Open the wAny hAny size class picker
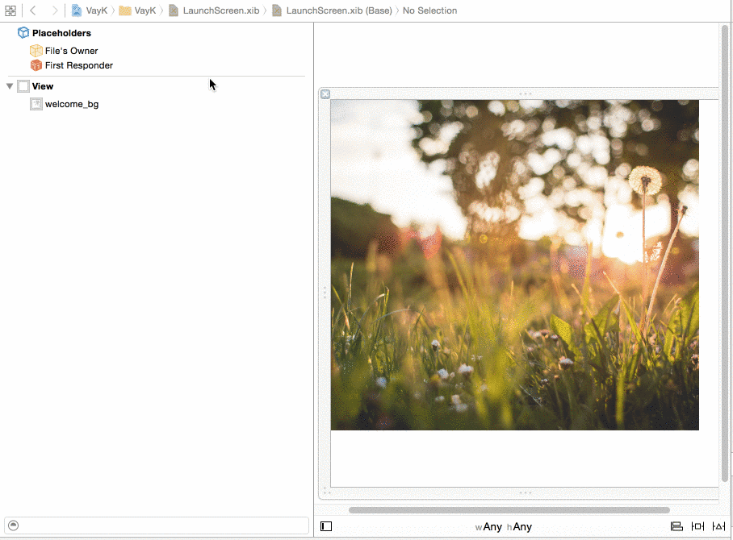 coord(504,527)
